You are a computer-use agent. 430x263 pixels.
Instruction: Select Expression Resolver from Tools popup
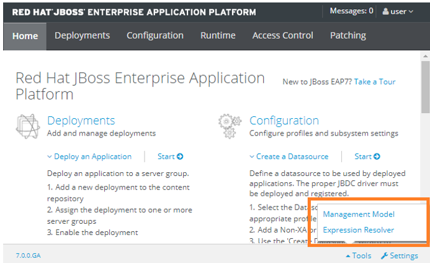click(x=359, y=230)
